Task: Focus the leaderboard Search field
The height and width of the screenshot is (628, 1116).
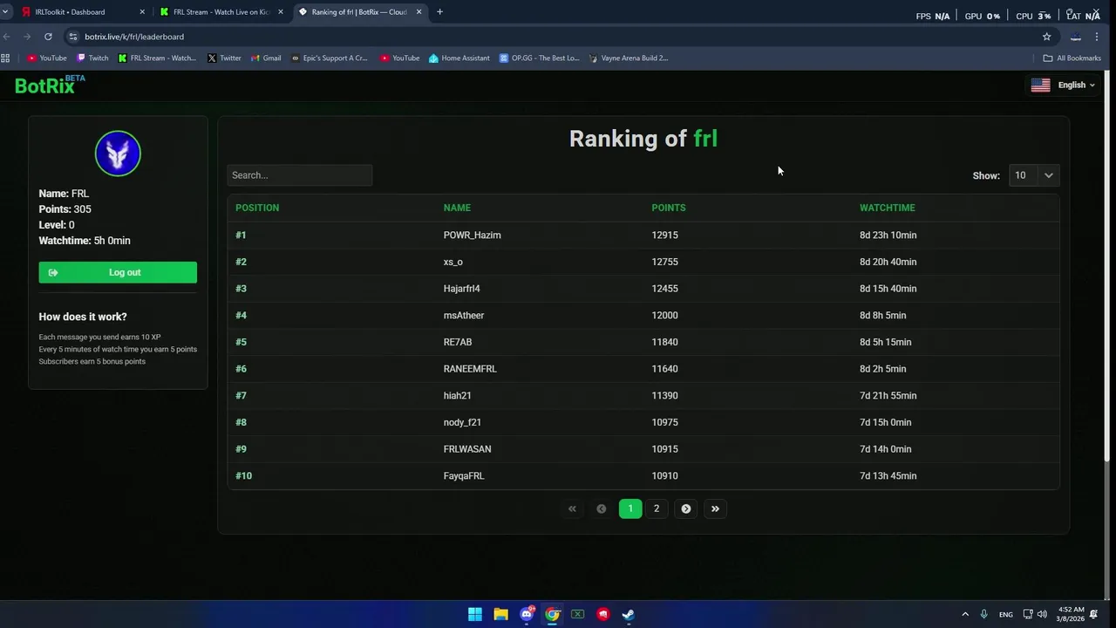Action: coord(300,175)
